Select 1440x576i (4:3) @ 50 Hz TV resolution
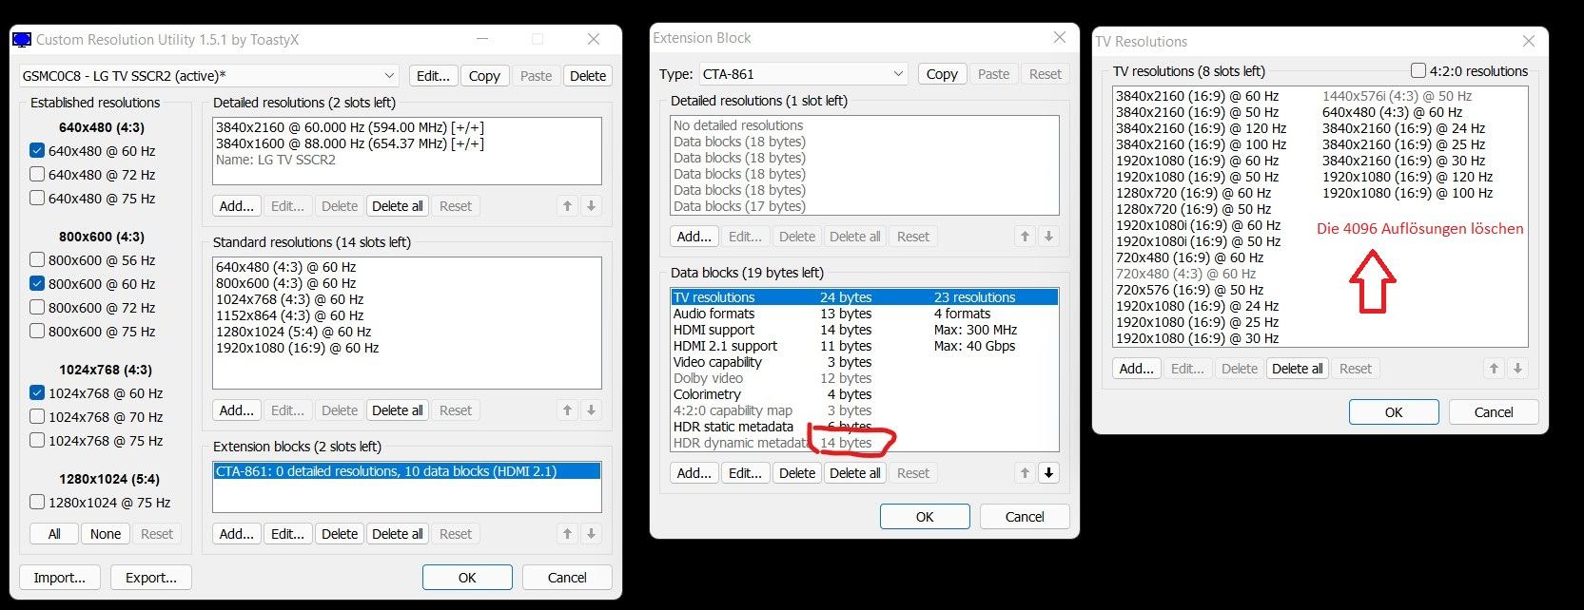The image size is (1584, 610). [1397, 96]
